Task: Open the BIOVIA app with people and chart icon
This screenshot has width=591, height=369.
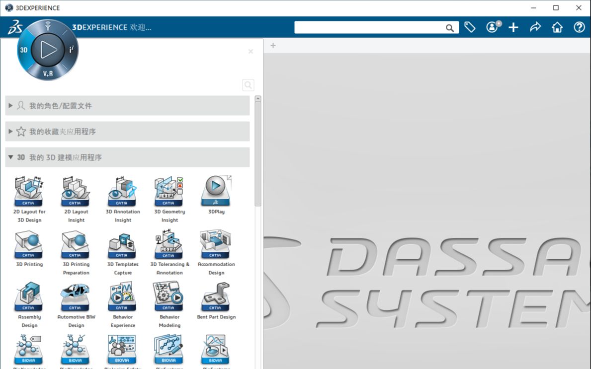Action: [x=123, y=350]
